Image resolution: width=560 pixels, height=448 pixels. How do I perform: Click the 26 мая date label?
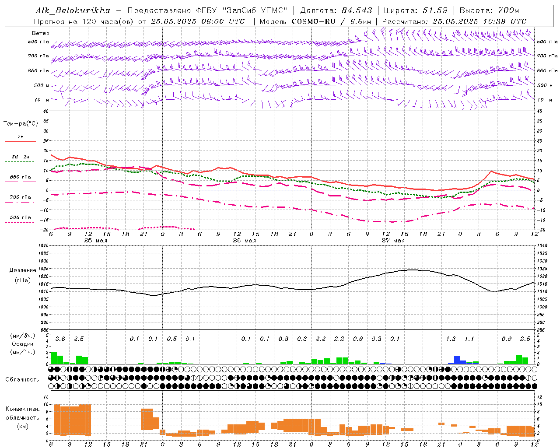244,240
